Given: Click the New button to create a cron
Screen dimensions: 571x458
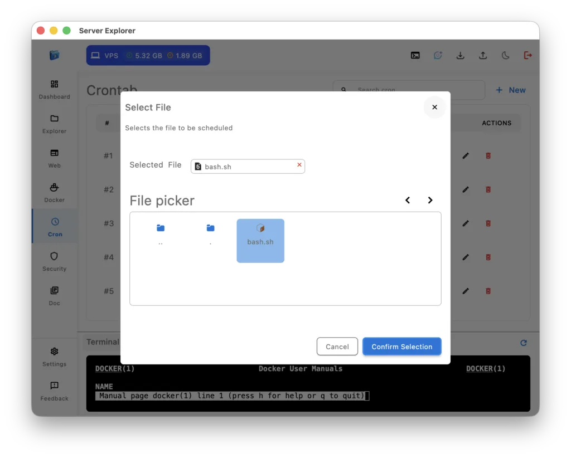Looking at the screenshot, I should (511, 90).
